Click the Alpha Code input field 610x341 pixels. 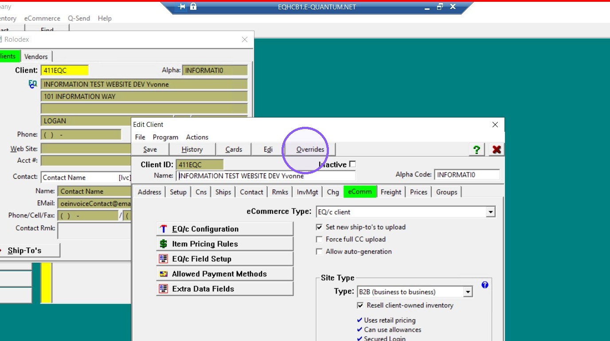pyautogui.click(x=467, y=175)
